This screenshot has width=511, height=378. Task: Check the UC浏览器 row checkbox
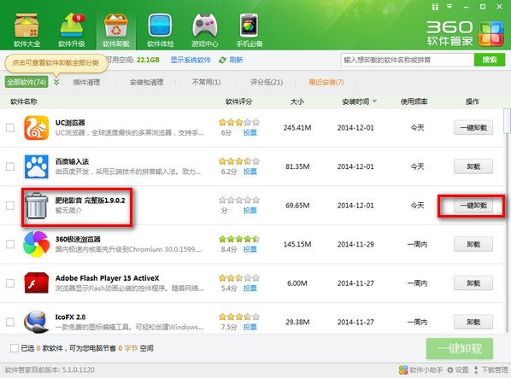(x=10, y=127)
